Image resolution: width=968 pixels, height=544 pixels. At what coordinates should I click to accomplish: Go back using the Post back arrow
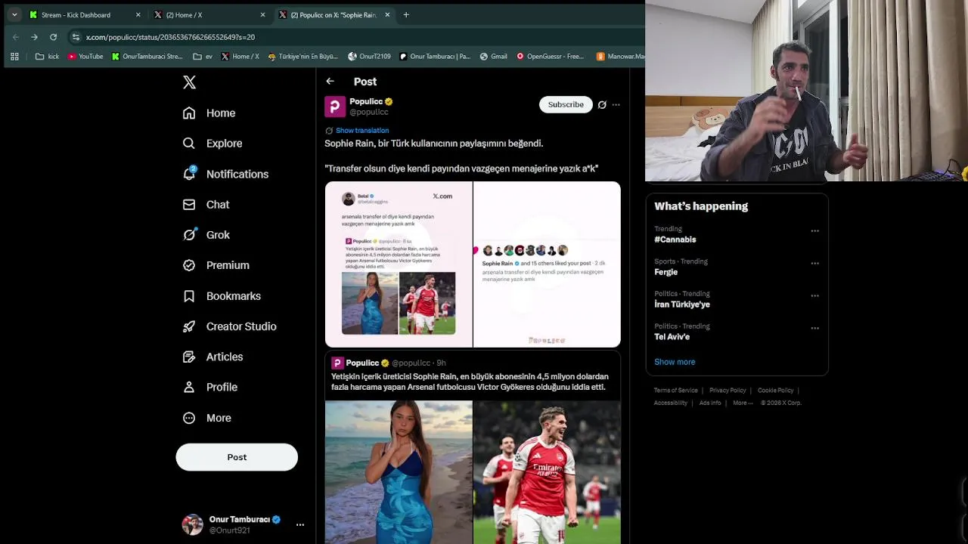(x=330, y=81)
